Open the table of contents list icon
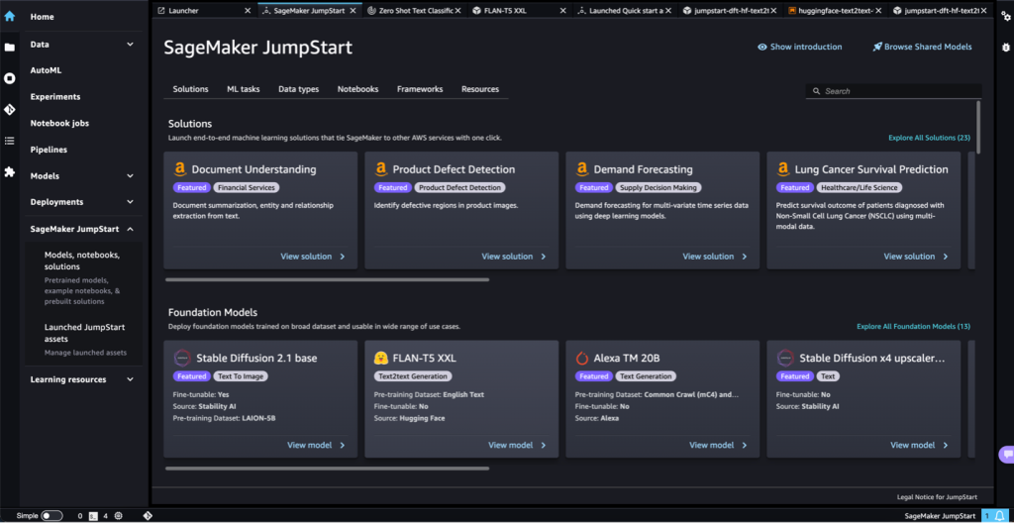The image size is (1014, 524). coord(10,141)
